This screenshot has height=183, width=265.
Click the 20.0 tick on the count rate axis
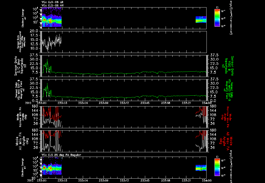34,31
